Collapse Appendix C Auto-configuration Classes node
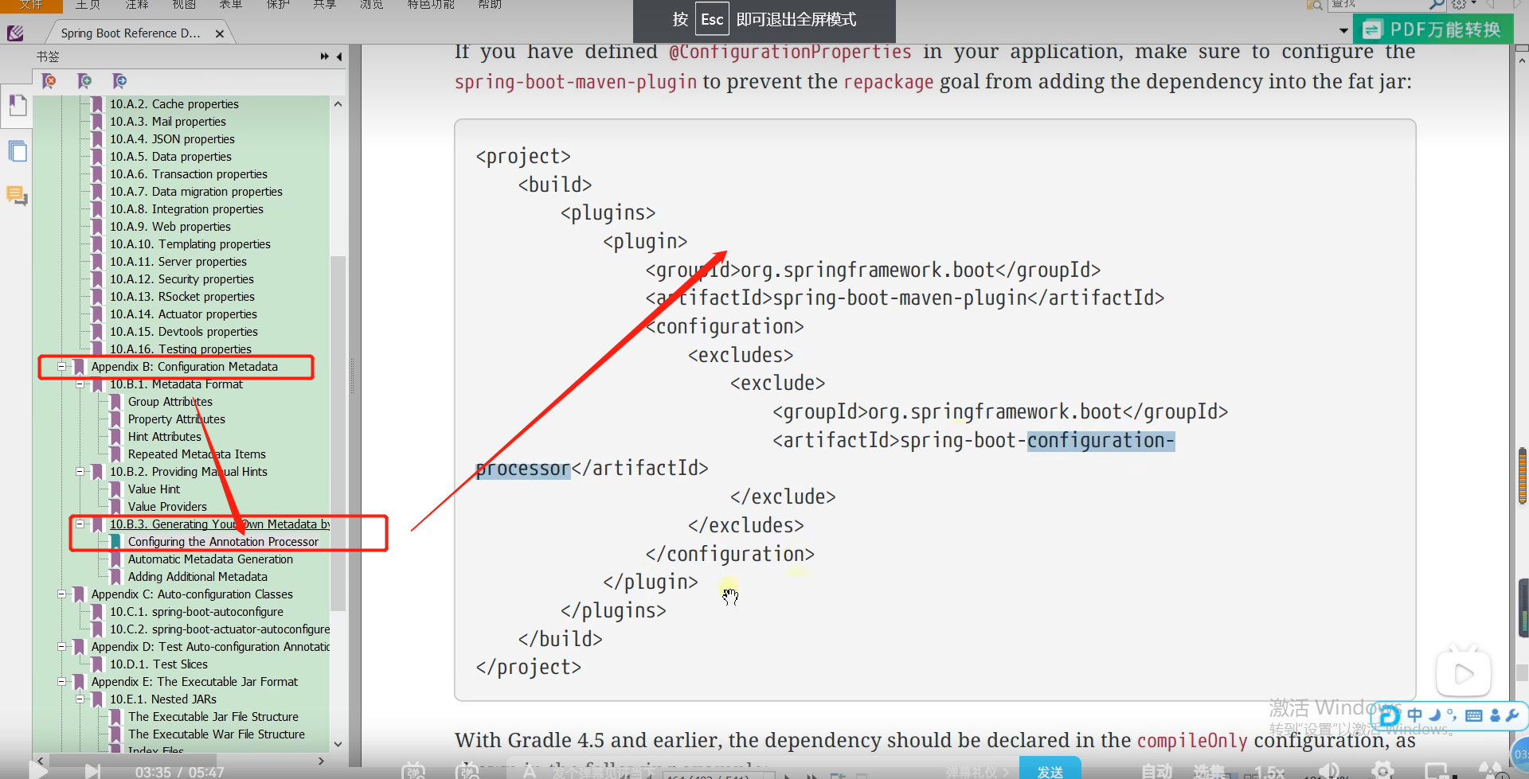1529x779 pixels. click(x=61, y=594)
